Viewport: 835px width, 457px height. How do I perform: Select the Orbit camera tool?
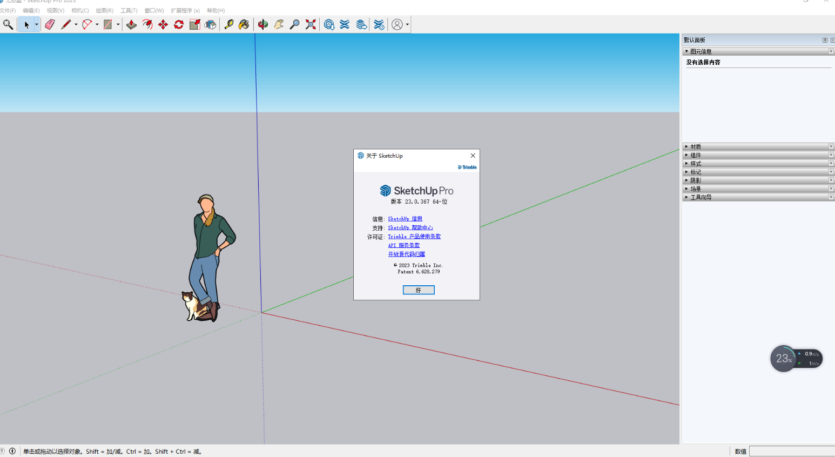pyautogui.click(x=263, y=24)
